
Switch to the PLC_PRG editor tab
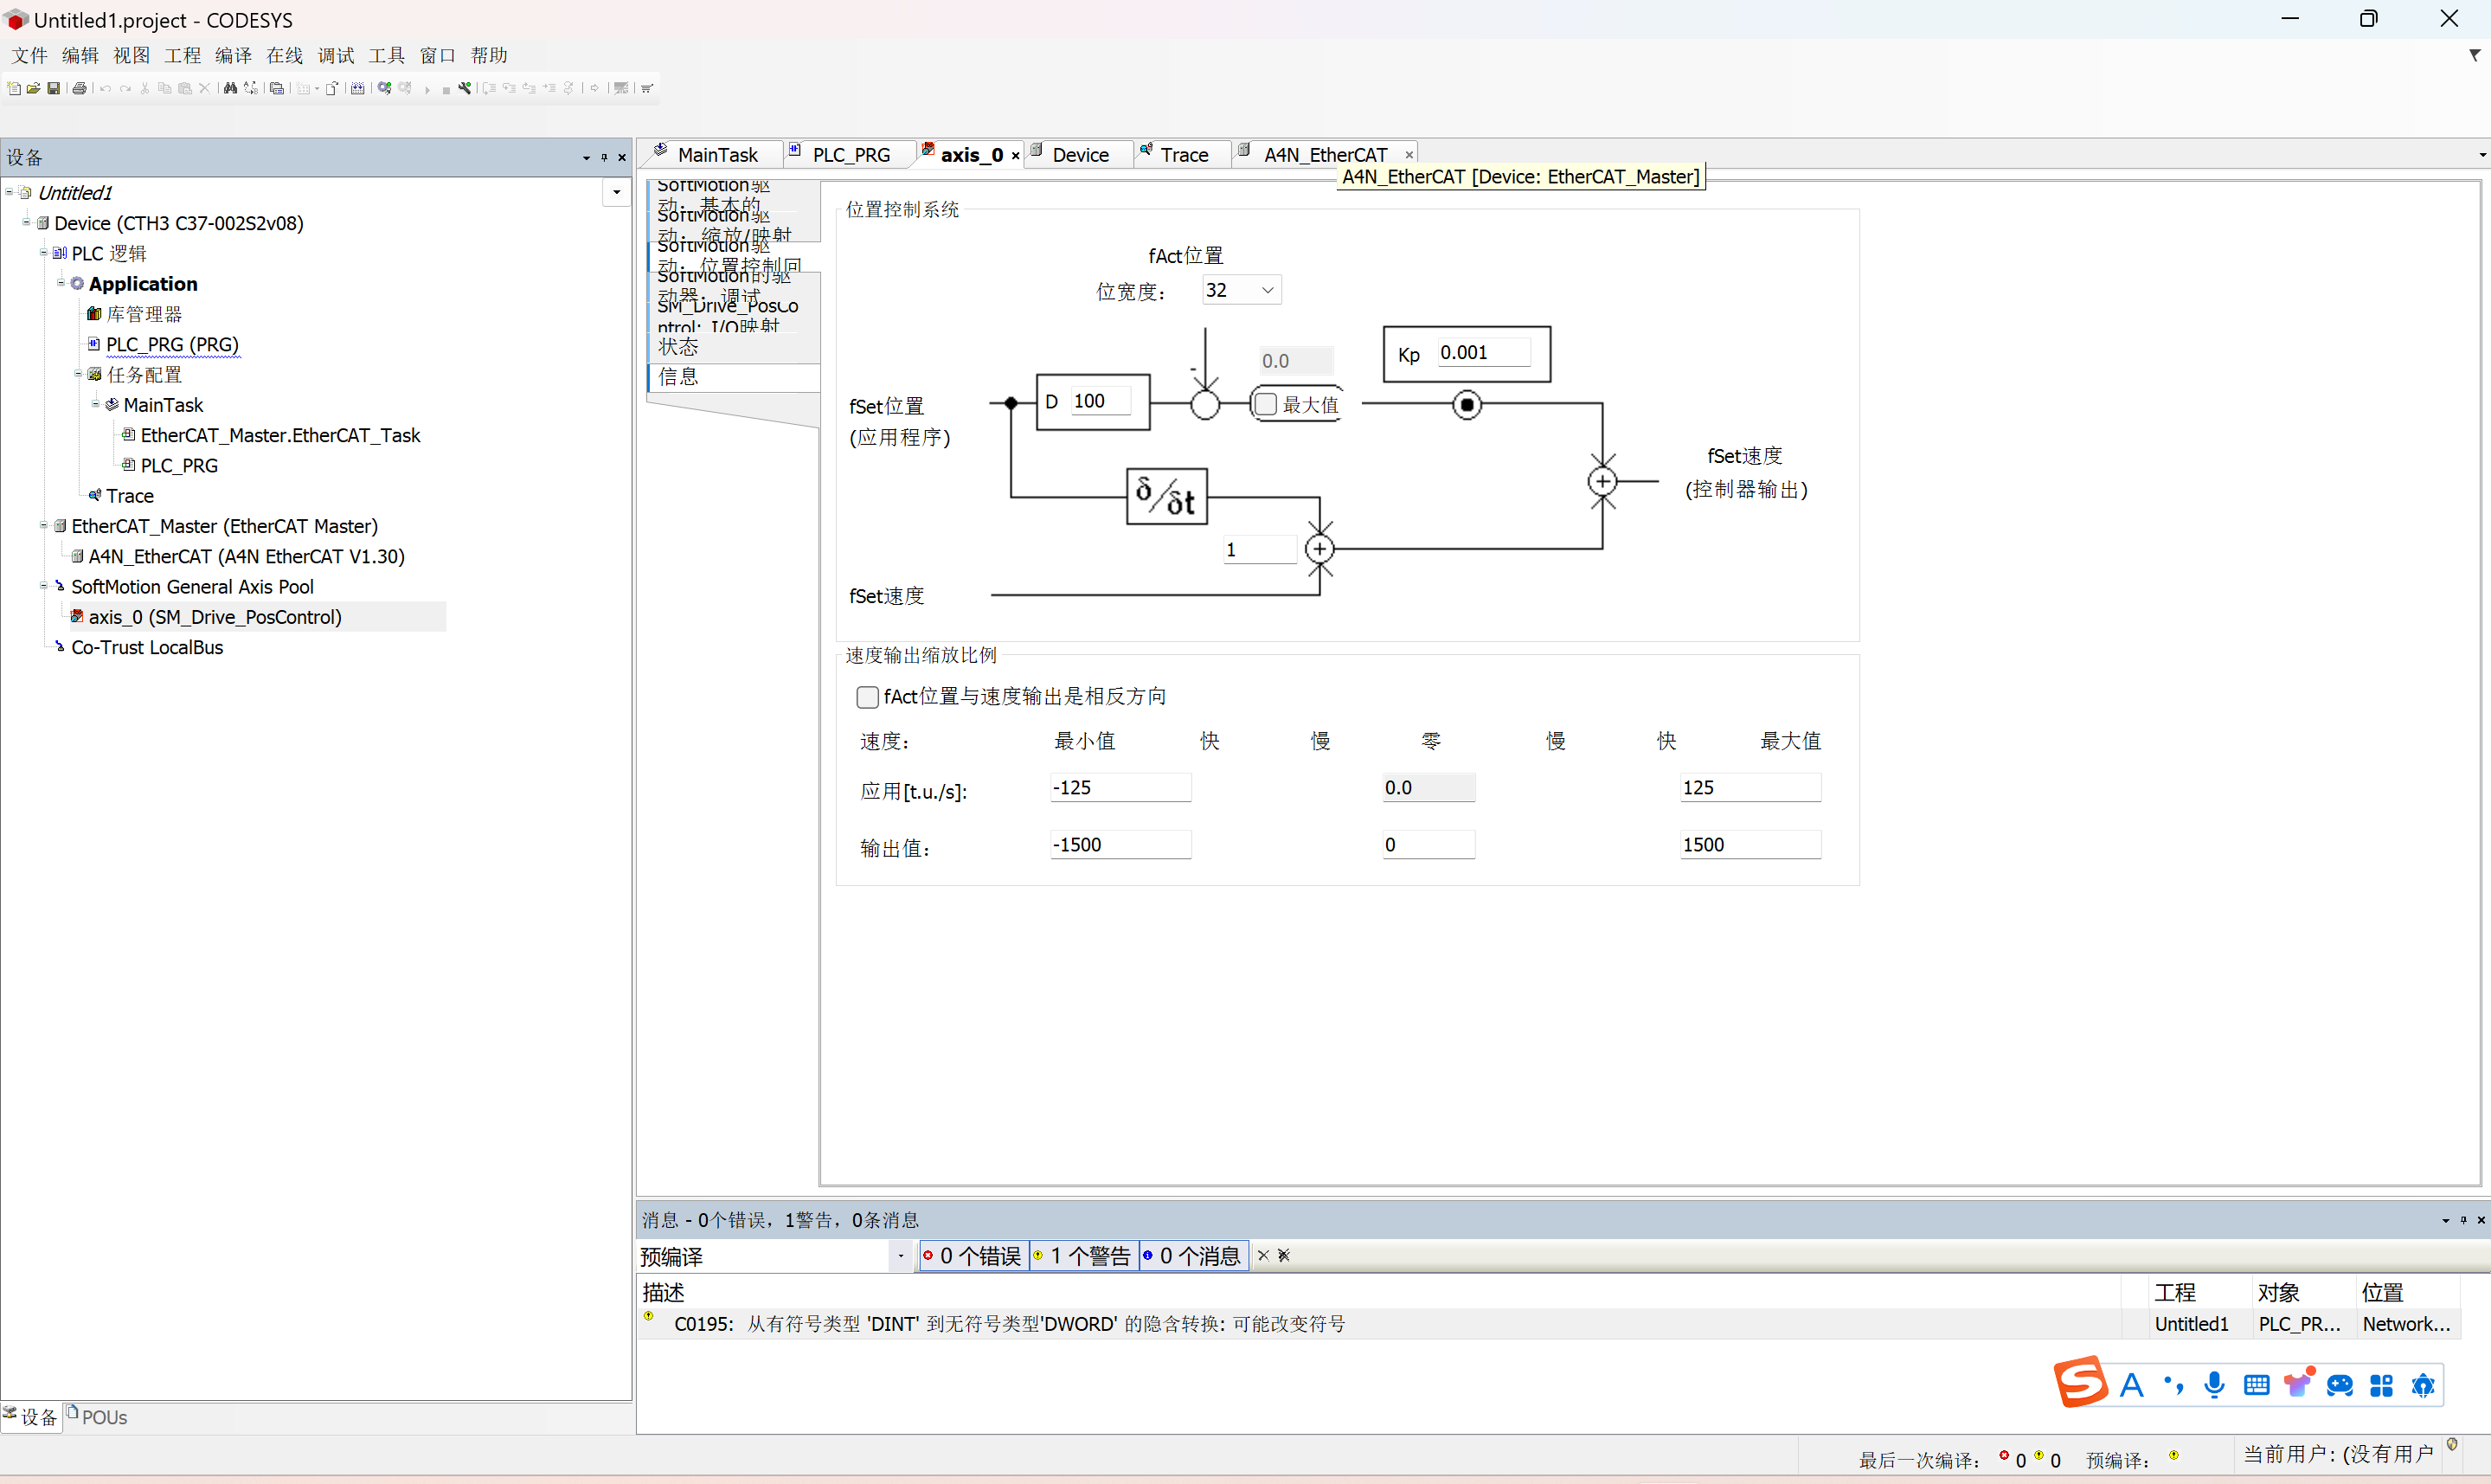pyautogui.click(x=851, y=154)
